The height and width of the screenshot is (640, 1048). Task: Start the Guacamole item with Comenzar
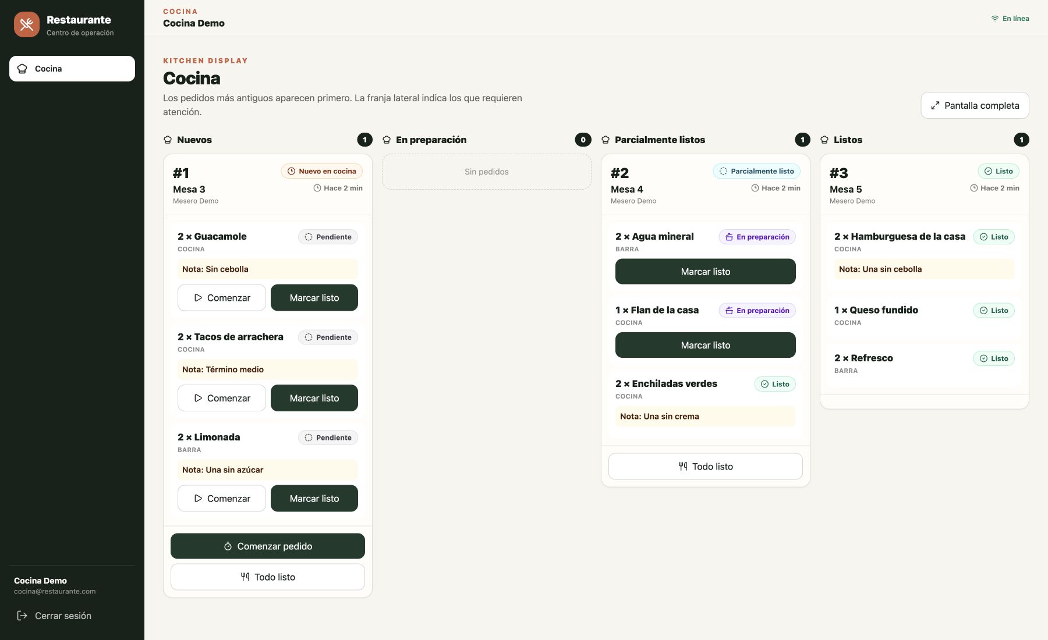[222, 298]
